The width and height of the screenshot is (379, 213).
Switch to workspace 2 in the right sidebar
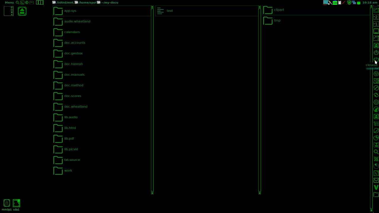pyautogui.click(x=376, y=17)
